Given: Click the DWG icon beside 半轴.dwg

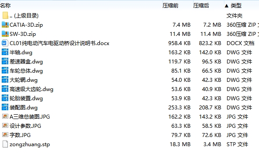Looking at the screenshot, I should point(5,53).
